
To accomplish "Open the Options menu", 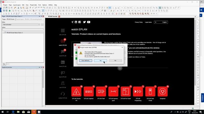I will (x=45, y=5).
